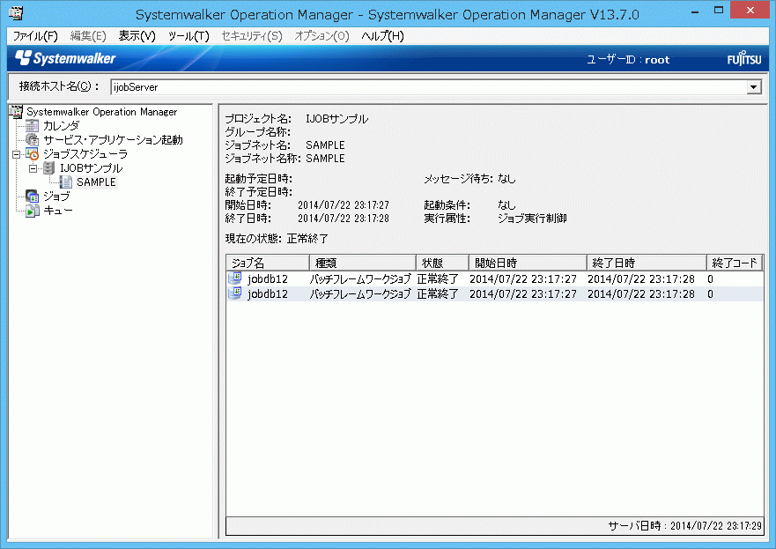Click the カレンダ calendar icon in tree
The width and height of the screenshot is (776, 549).
click(33, 126)
